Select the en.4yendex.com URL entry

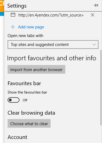[x=51, y=15]
